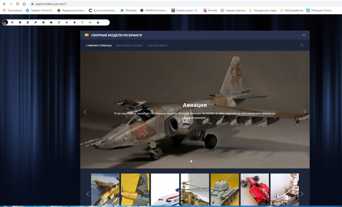Screen dimensions: 342x207
Task: Go to next slide in main slider
Action: (304, 112)
